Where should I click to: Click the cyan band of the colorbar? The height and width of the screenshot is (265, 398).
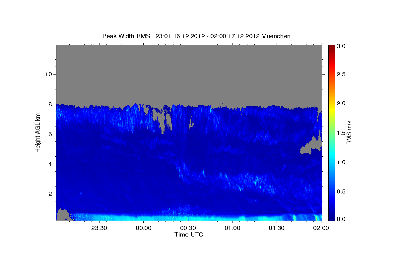(x=332, y=156)
